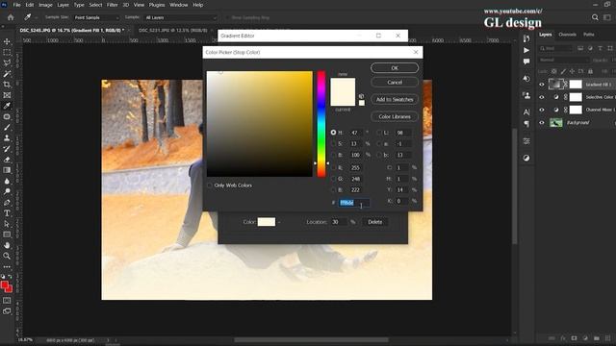Image resolution: width=616 pixels, height=346 pixels.
Task: Click Delete in the Gradient Editor
Action: [x=374, y=222]
